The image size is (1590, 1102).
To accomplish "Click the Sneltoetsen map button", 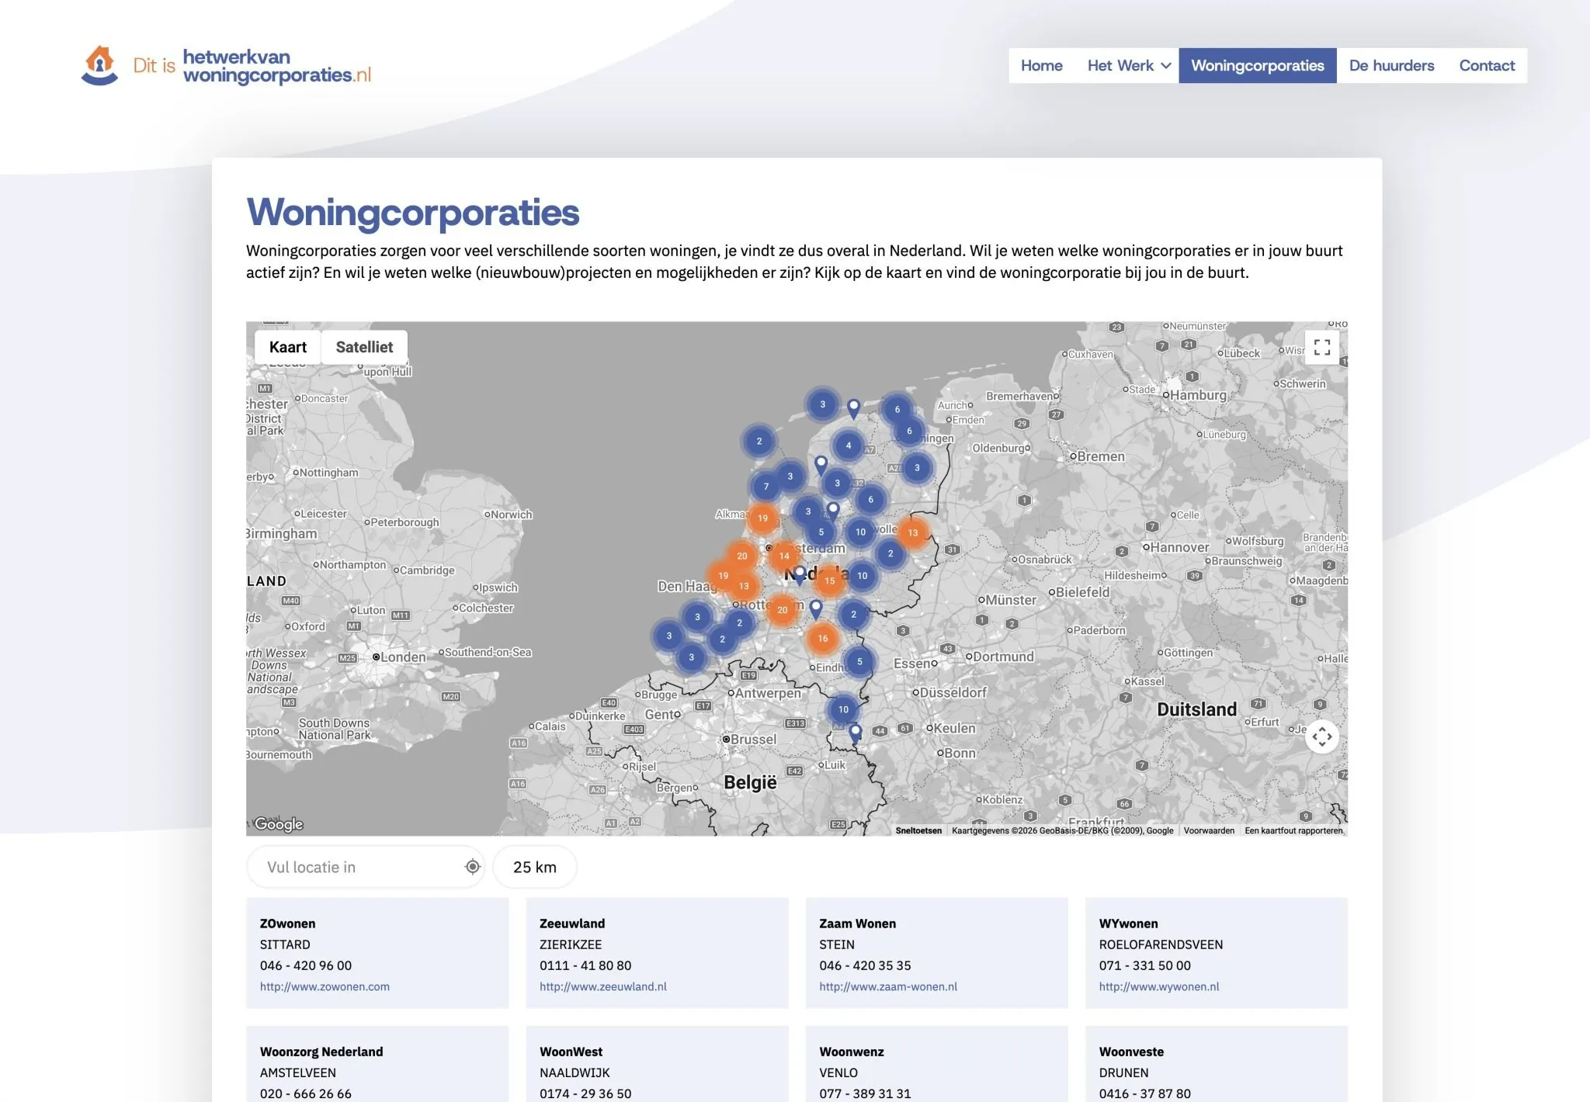I will pyautogui.click(x=918, y=830).
